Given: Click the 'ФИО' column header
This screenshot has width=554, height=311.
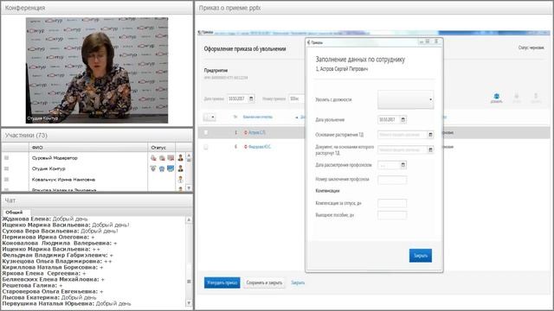Looking at the screenshot, I should tap(37, 148).
